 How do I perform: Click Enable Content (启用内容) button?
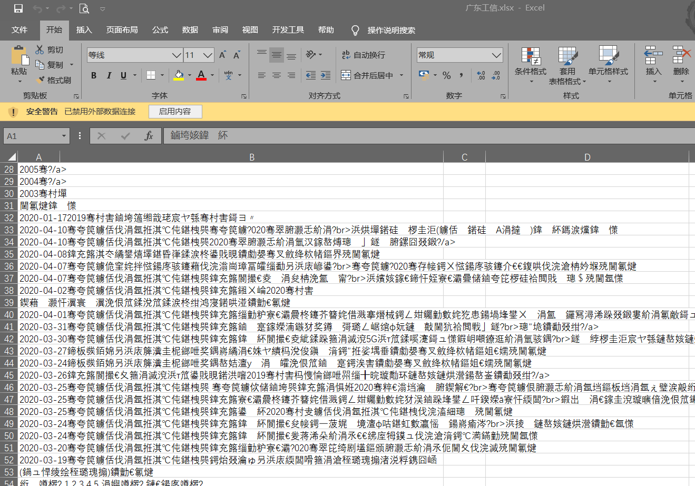[175, 111]
